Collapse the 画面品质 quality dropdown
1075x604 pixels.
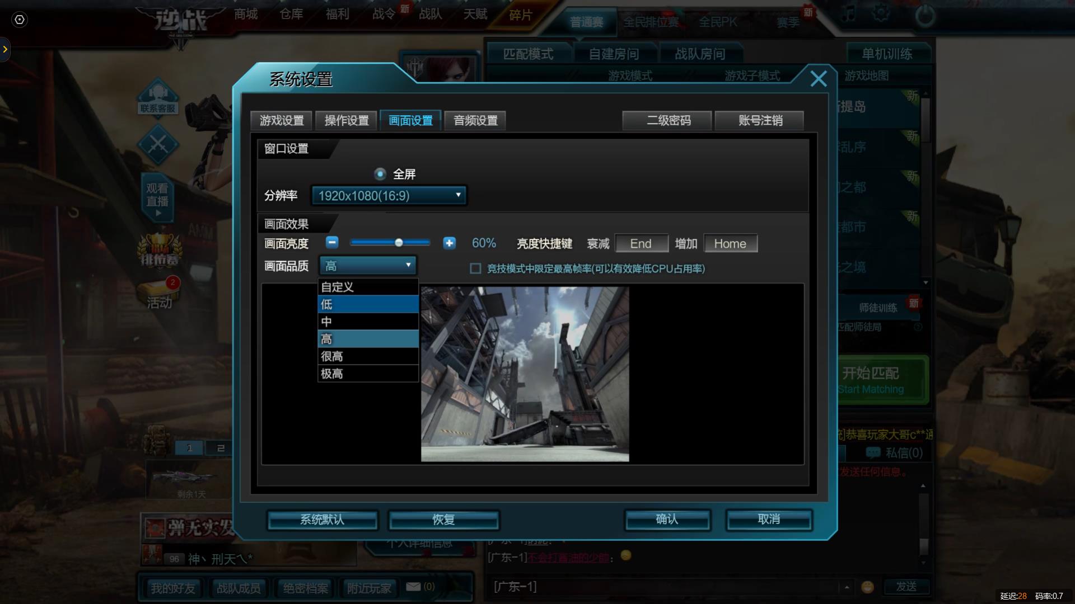(368, 265)
